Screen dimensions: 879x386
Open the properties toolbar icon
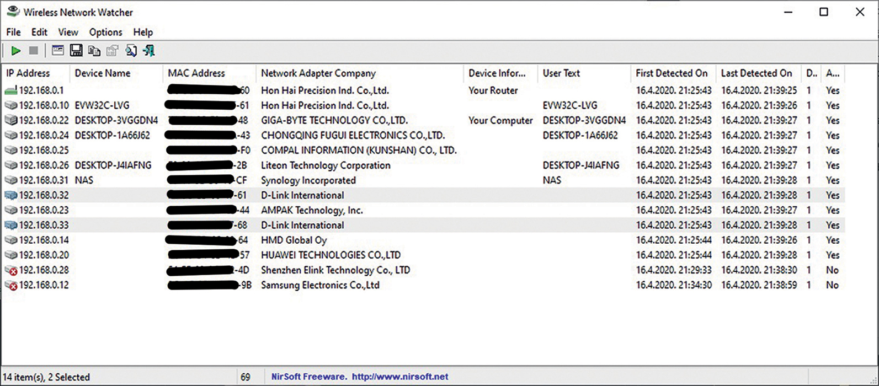click(113, 51)
